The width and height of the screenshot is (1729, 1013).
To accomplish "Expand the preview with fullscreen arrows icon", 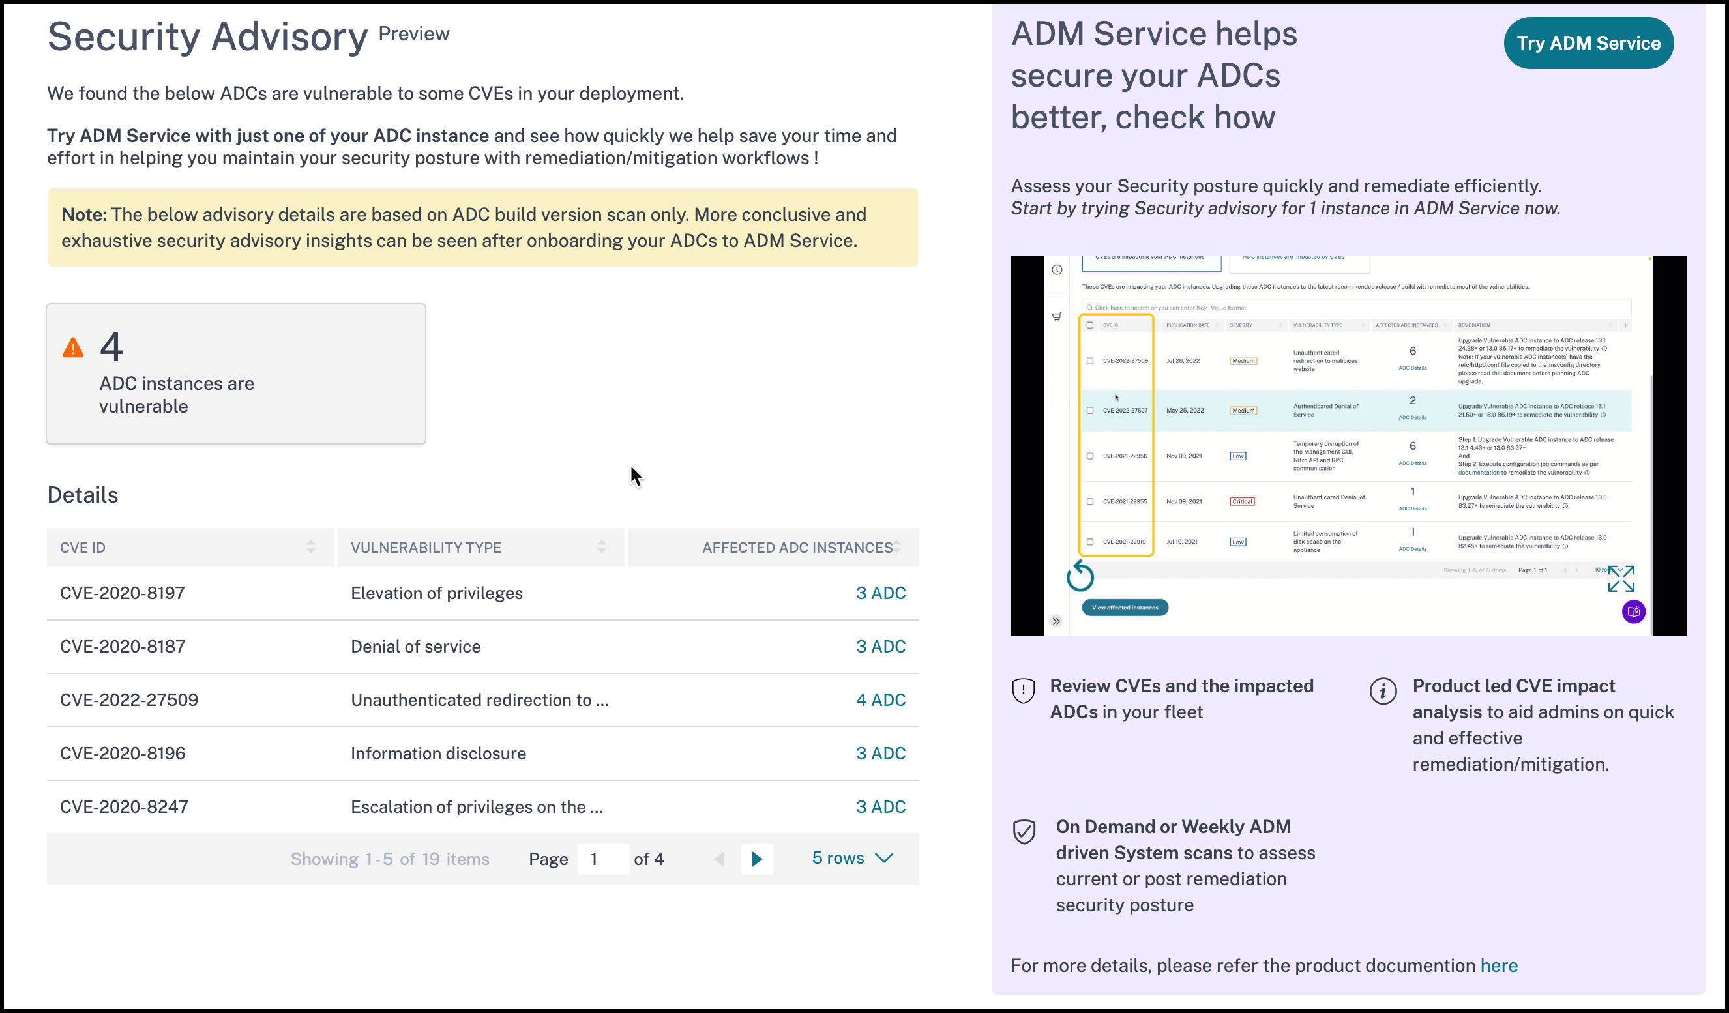I will 1621,579.
